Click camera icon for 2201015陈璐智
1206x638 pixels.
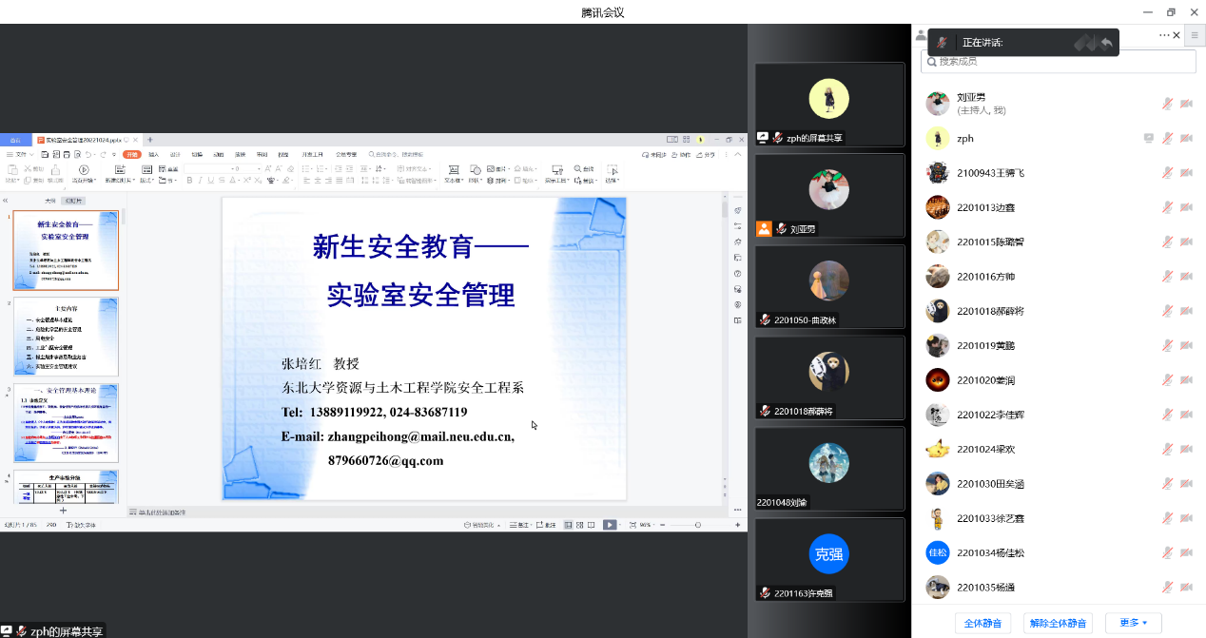(1186, 242)
